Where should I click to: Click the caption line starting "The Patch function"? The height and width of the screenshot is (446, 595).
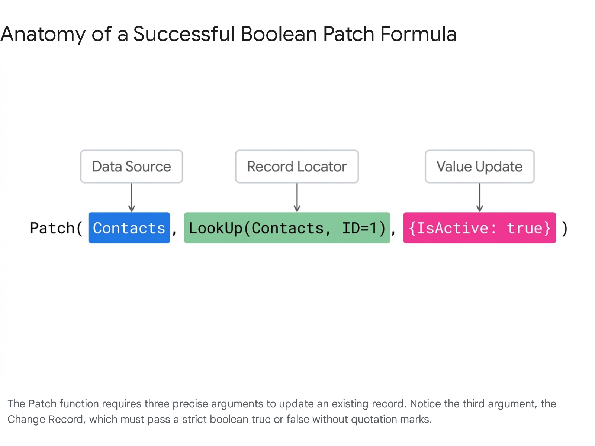(282, 404)
